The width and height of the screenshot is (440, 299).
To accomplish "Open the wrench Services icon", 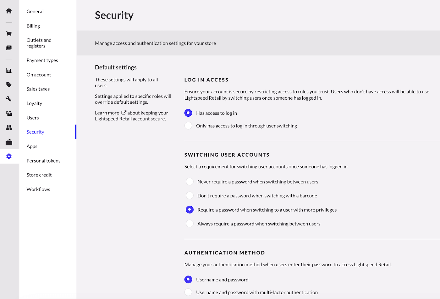I will (x=9, y=99).
